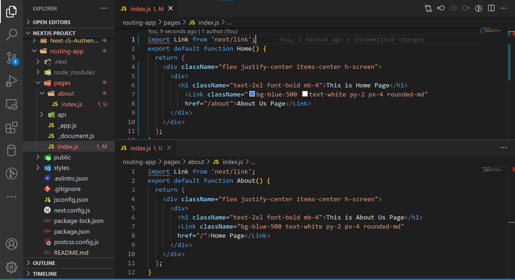Screen dimensions: 515x280
Task: Open the Remote Explorer view
Action: [11, 104]
